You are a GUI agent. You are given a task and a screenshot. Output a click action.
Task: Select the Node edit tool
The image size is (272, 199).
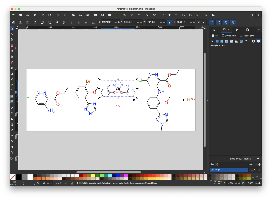coord(12,34)
